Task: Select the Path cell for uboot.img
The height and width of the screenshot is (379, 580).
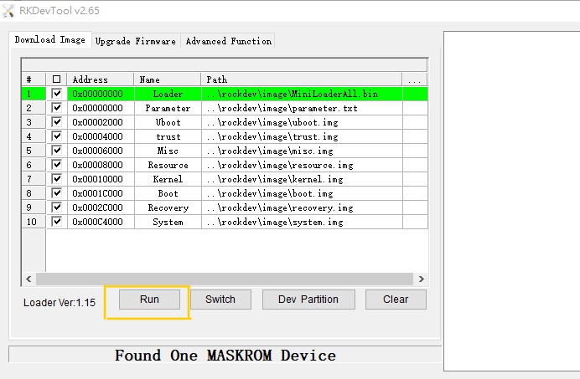Action: (302, 122)
